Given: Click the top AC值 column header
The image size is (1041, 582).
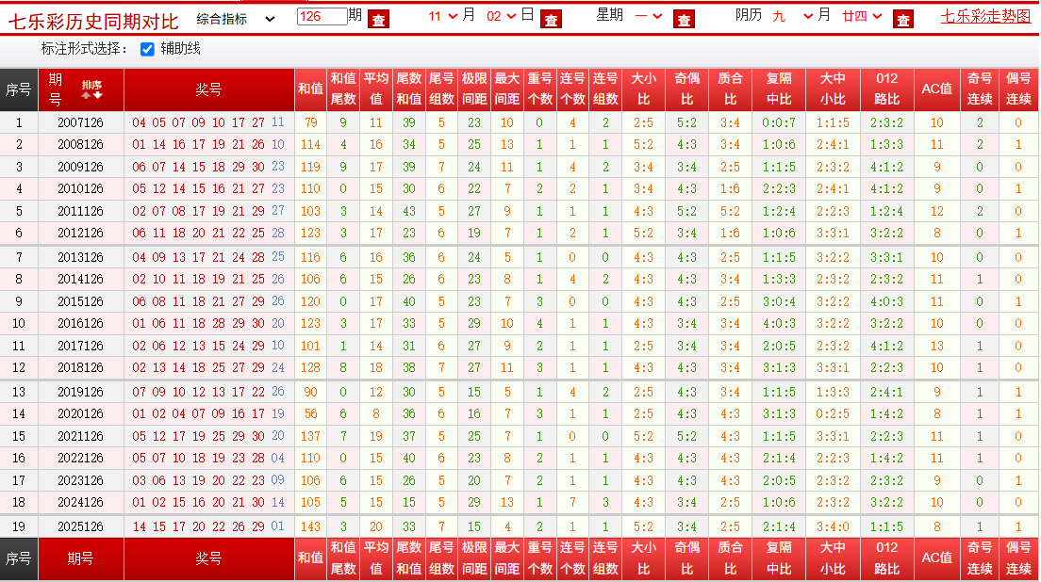Looking at the screenshot, I should click(936, 89).
